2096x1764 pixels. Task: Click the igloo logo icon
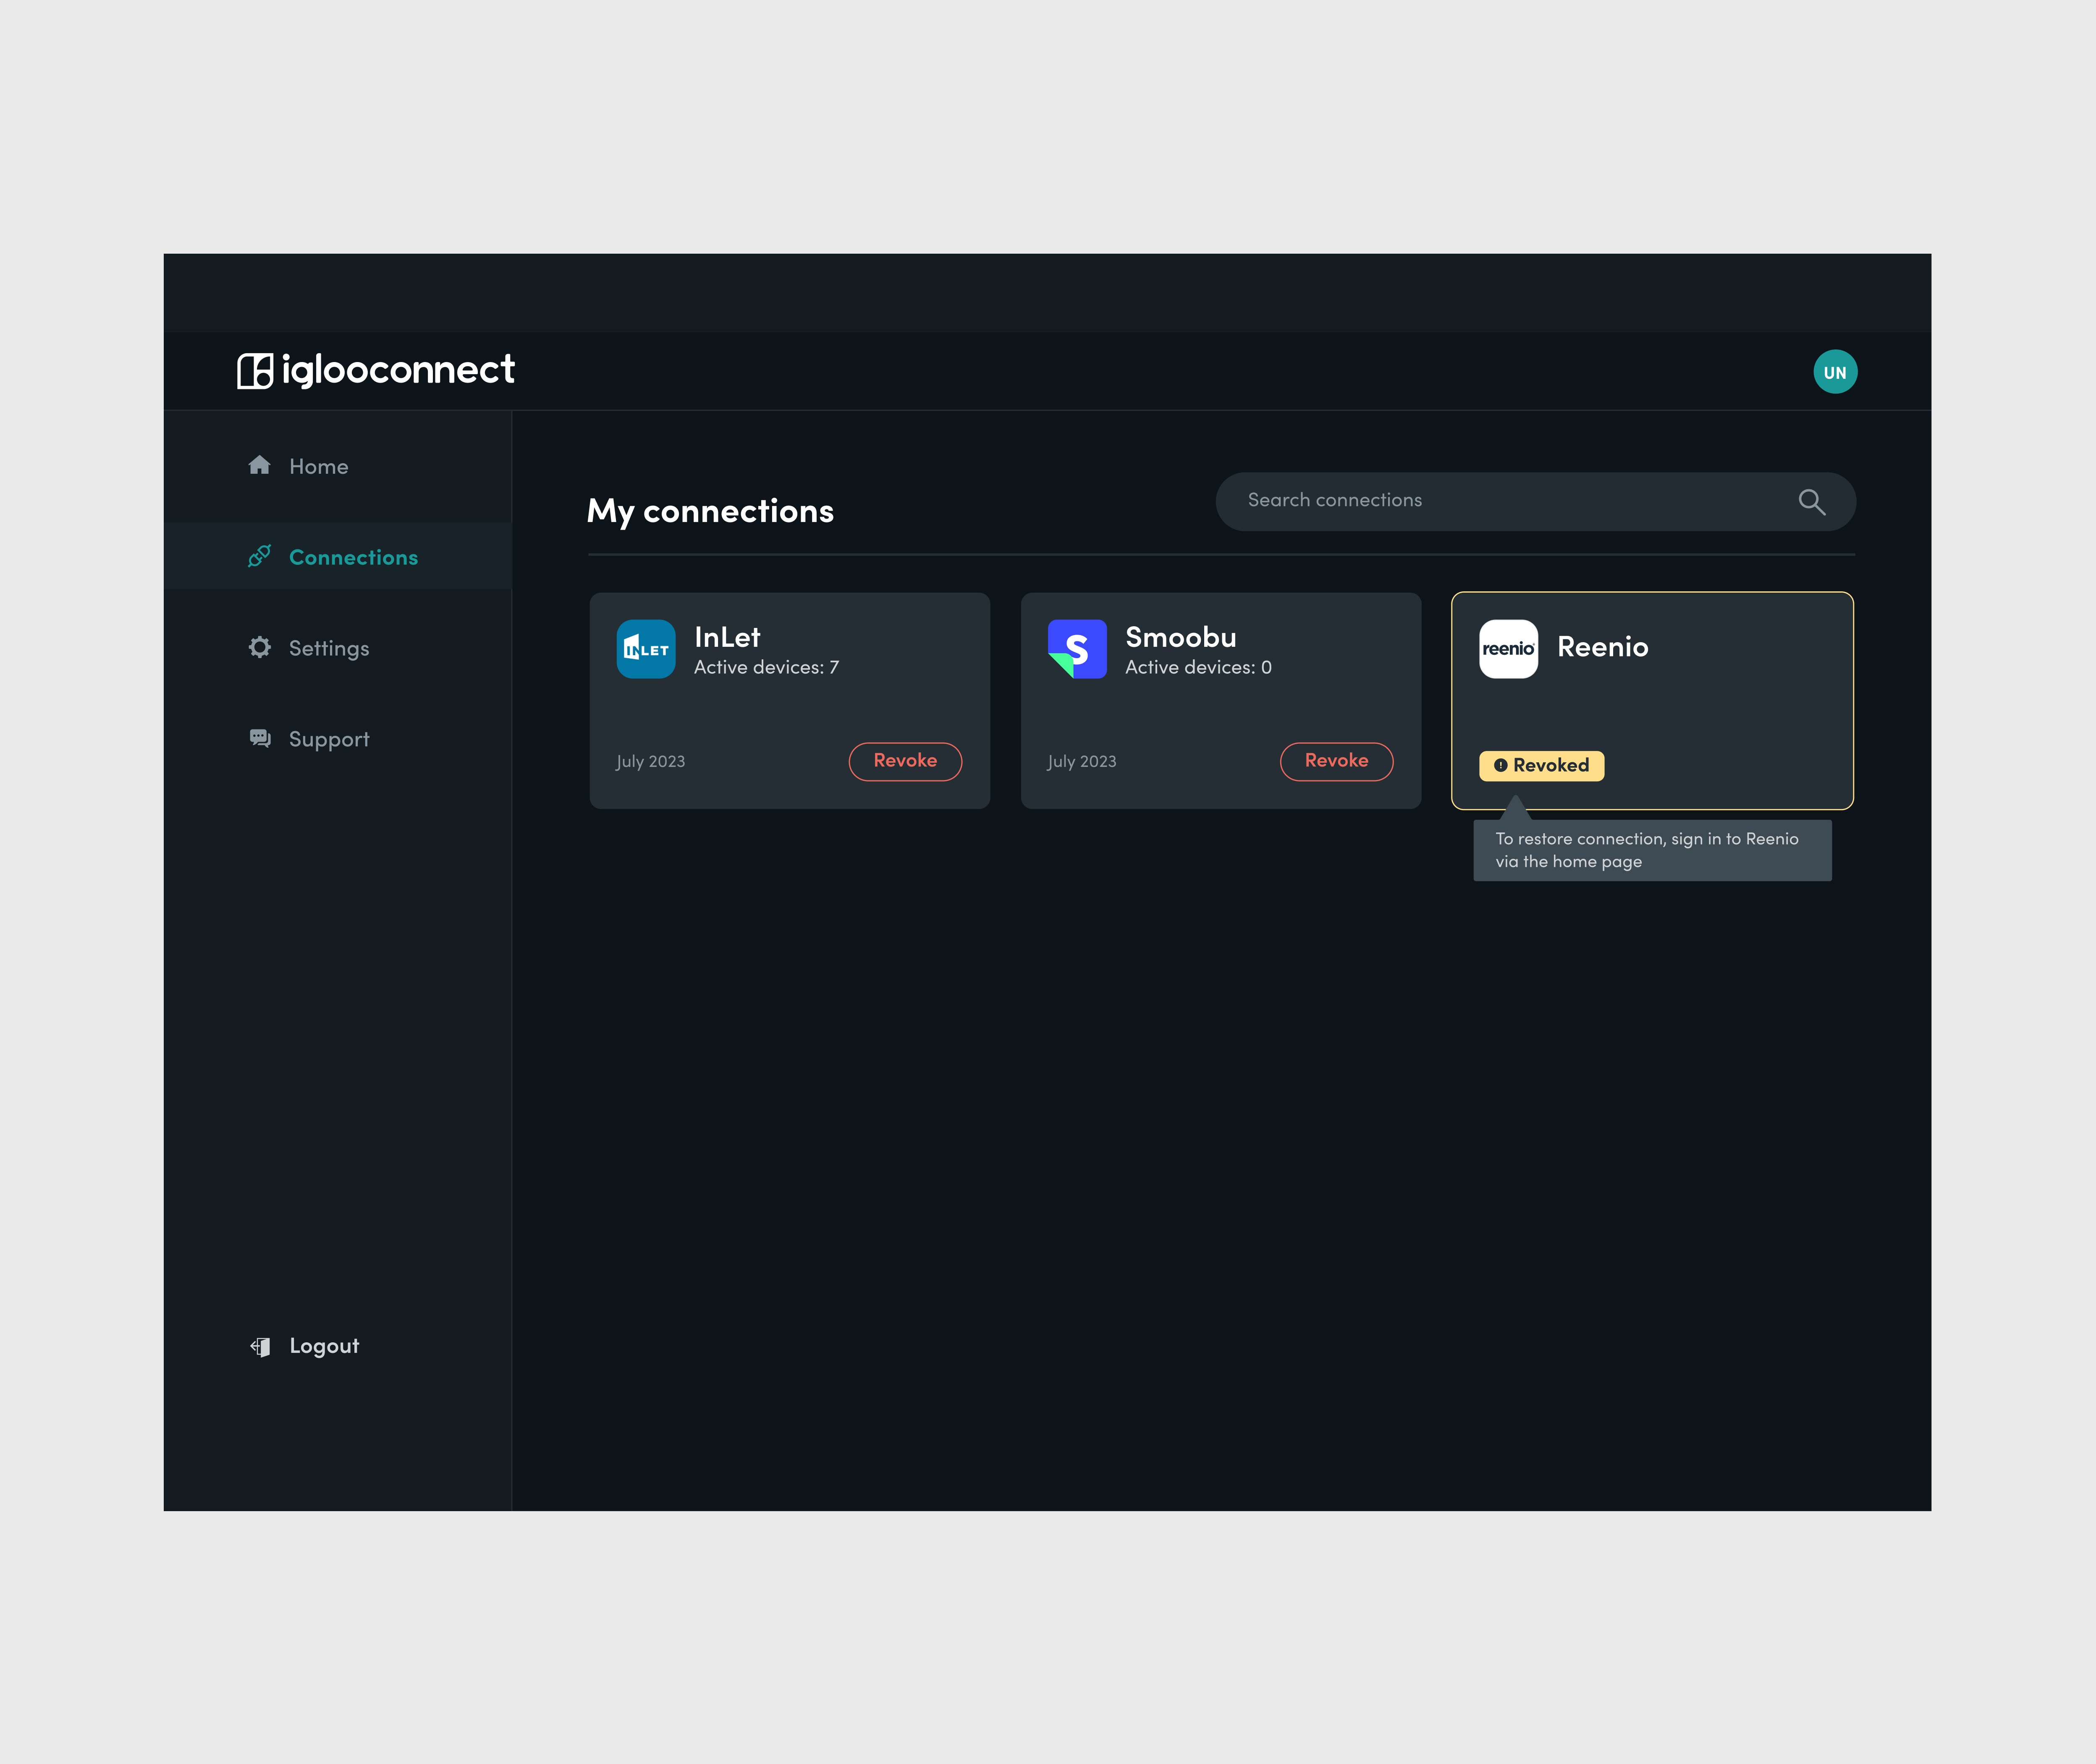click(255, 371)
